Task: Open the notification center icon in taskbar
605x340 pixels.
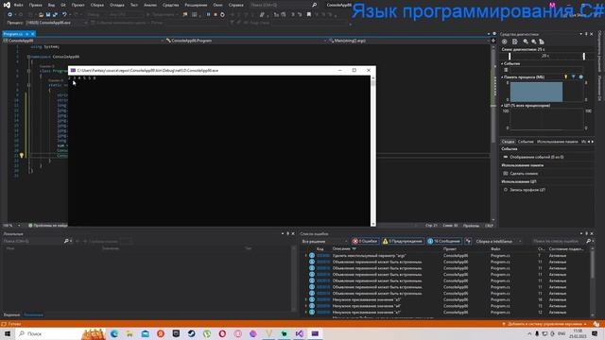Action: click(x=595, y=333)
